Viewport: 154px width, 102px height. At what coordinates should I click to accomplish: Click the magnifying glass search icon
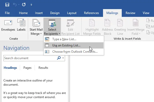point(59,58)
